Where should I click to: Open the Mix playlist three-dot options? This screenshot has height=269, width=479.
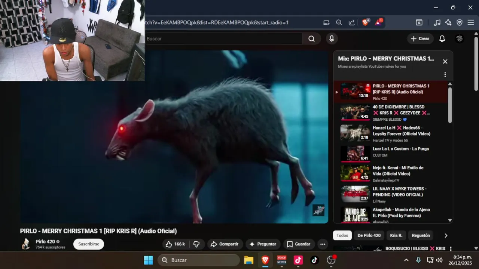click(x=445, y=75)
